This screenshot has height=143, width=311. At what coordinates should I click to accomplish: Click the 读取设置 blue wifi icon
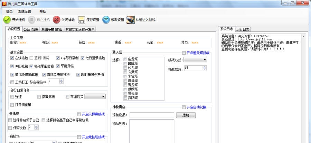click(106, 20)
